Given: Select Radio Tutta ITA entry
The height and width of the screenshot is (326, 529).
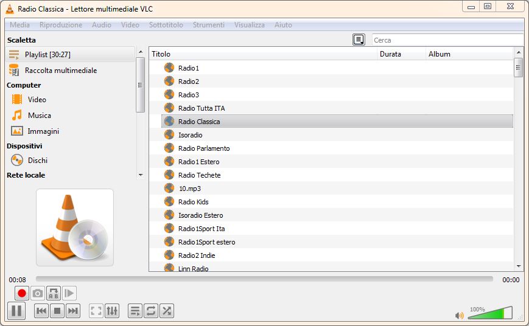Looking at the screenshot, I should (337, 108).
